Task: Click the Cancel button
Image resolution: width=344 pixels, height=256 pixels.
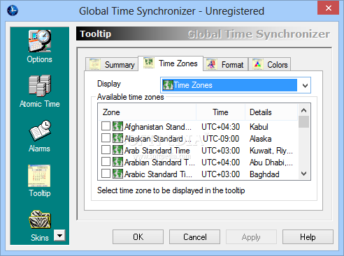Action: [x=194, y=237]
